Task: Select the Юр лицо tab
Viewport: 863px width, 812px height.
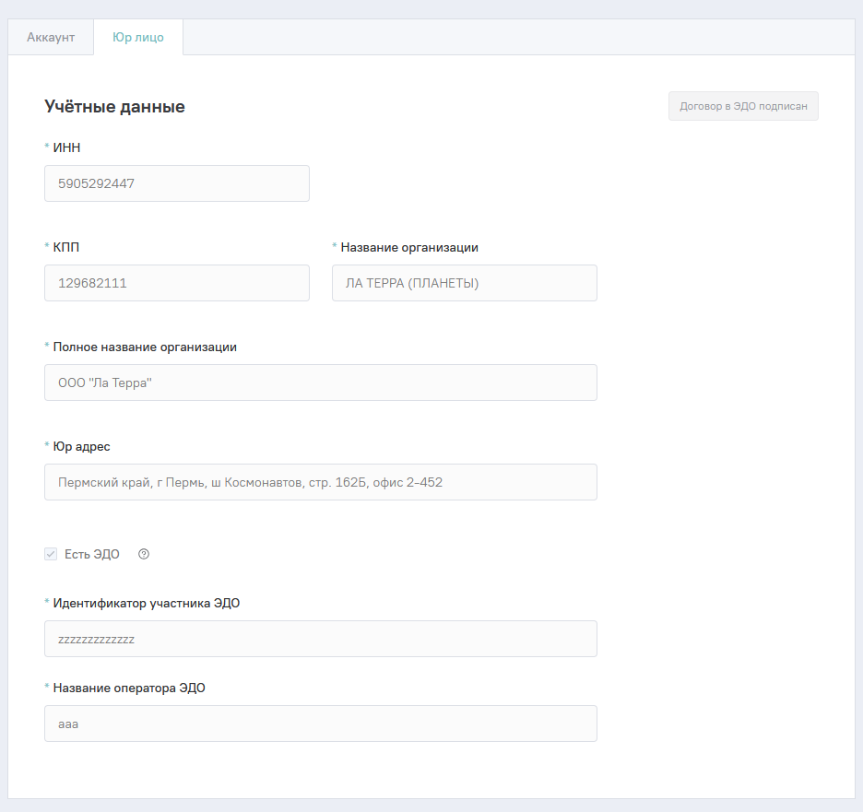Action: (138, 38)
